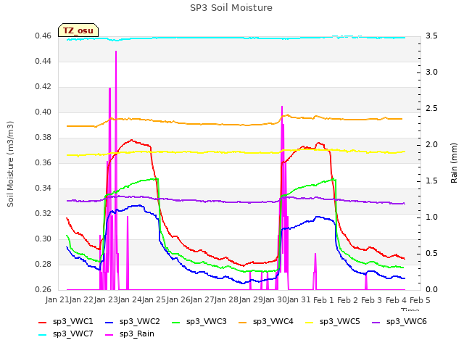Click the Soil Moisture (m3/m3) axis label

(x=10, y=164)
